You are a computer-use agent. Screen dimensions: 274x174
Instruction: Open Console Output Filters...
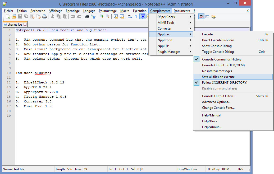pos(233,96)
